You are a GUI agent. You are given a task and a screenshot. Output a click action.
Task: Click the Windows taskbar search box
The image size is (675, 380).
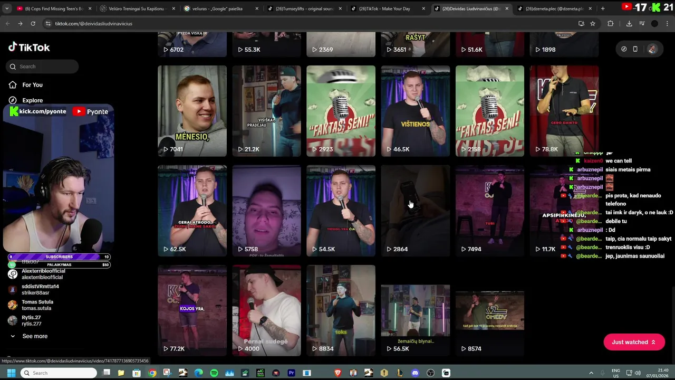click(x=58, y=373)
